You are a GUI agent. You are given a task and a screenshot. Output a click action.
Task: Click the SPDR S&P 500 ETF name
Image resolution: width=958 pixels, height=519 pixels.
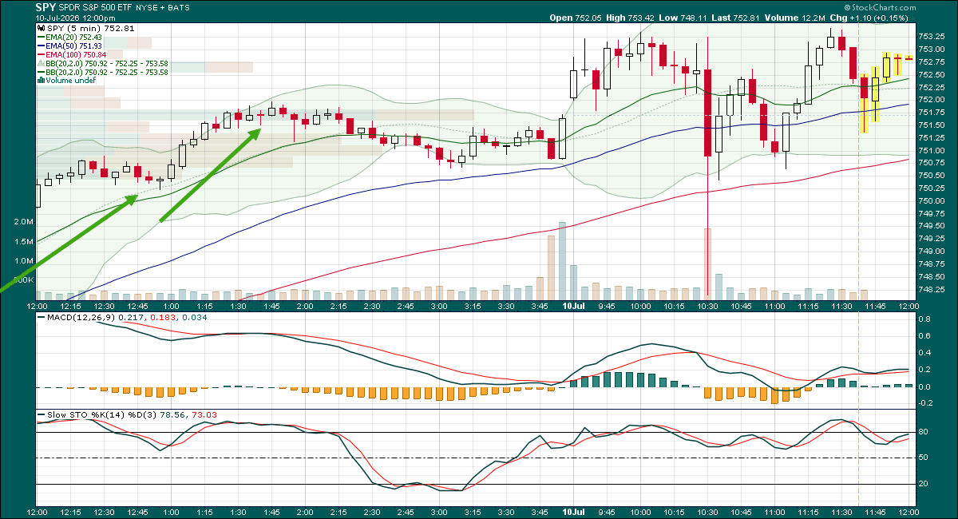click(94, 7)
